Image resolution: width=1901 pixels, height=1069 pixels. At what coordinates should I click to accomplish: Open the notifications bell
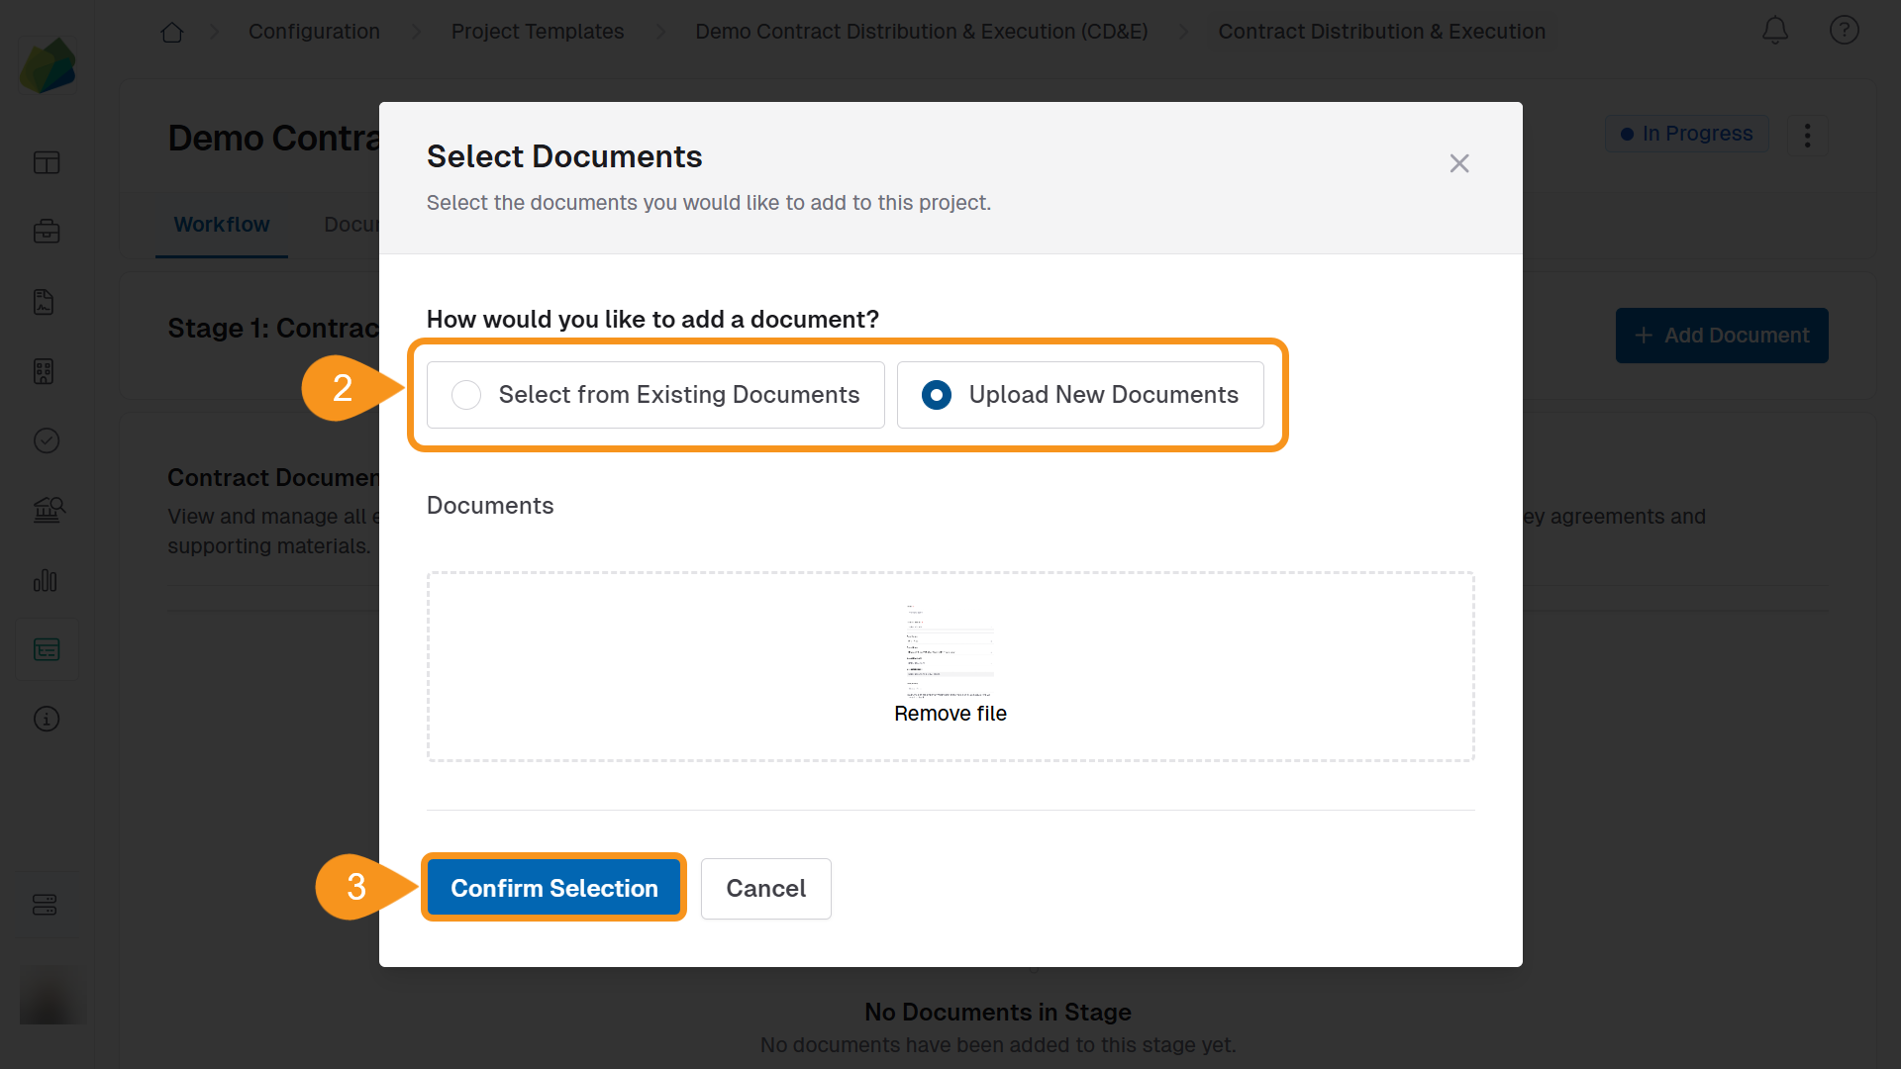point(1775,31)
